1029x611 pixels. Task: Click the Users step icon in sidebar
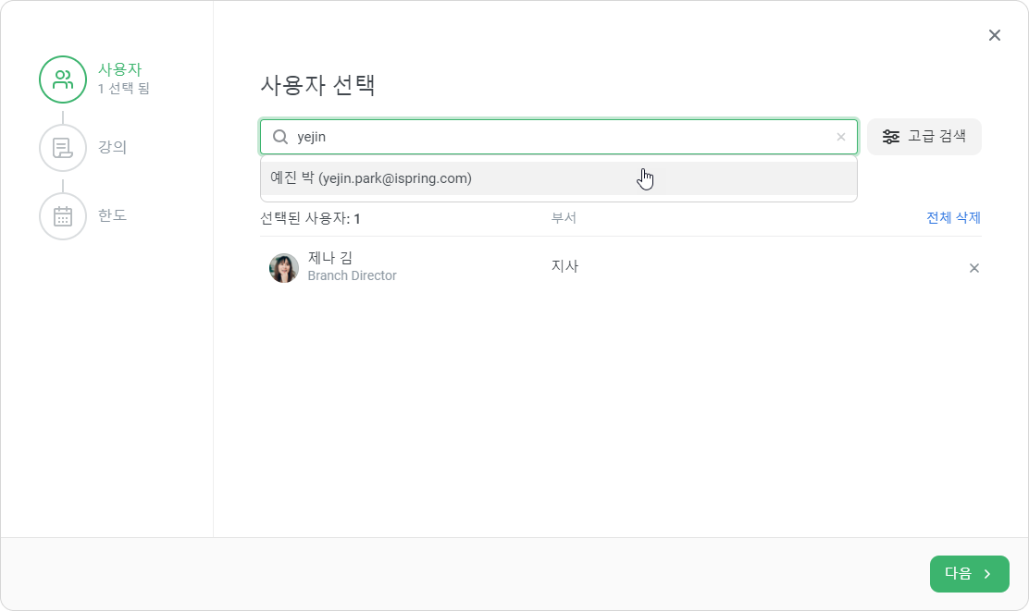point(63,79)
